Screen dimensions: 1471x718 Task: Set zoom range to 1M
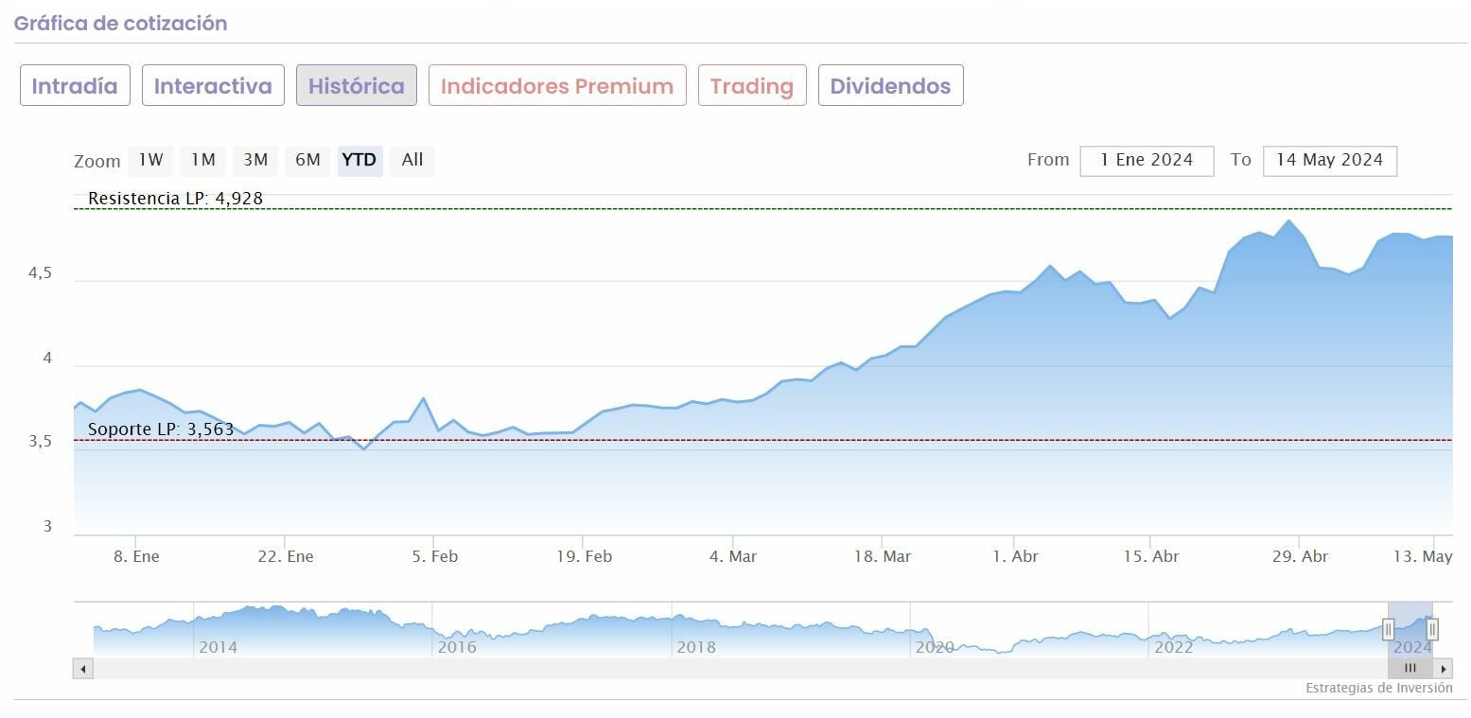point(203,160)
